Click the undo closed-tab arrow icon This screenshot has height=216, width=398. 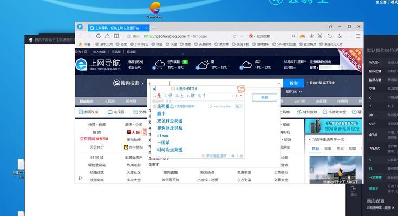click(329, 36)
